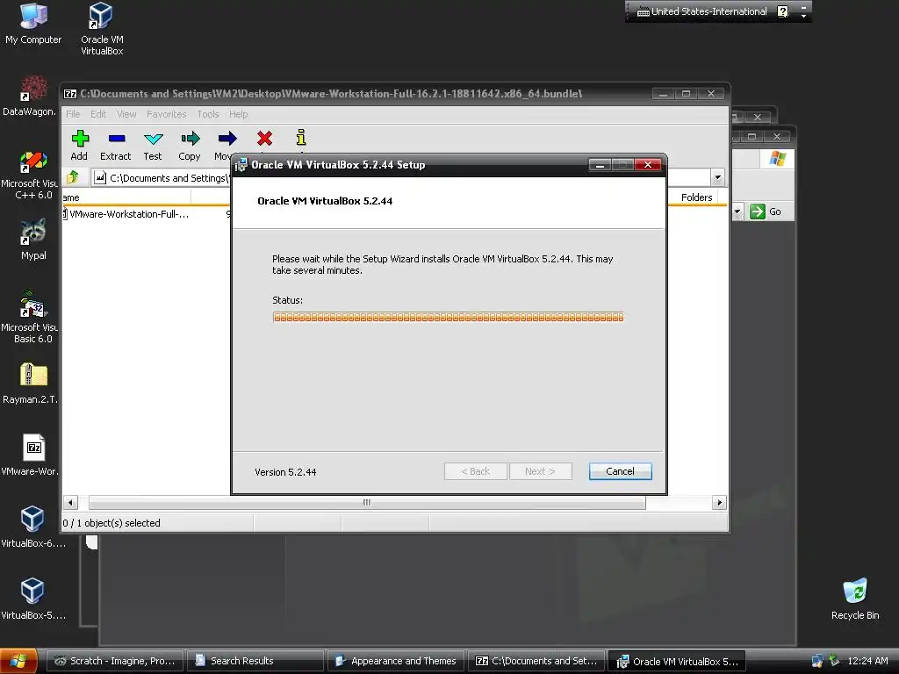Click the up-folder icon beside 7-Zip address bar
This screenshot has height=674, width=899.
pos(73,177)
